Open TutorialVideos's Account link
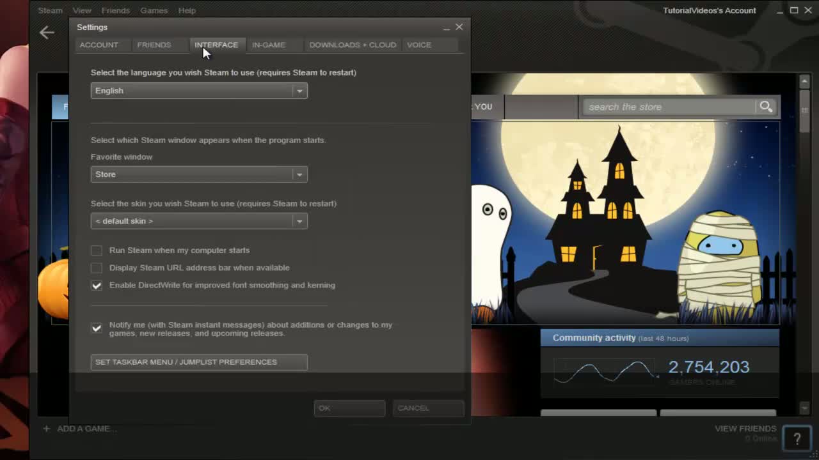 (710, 10)
